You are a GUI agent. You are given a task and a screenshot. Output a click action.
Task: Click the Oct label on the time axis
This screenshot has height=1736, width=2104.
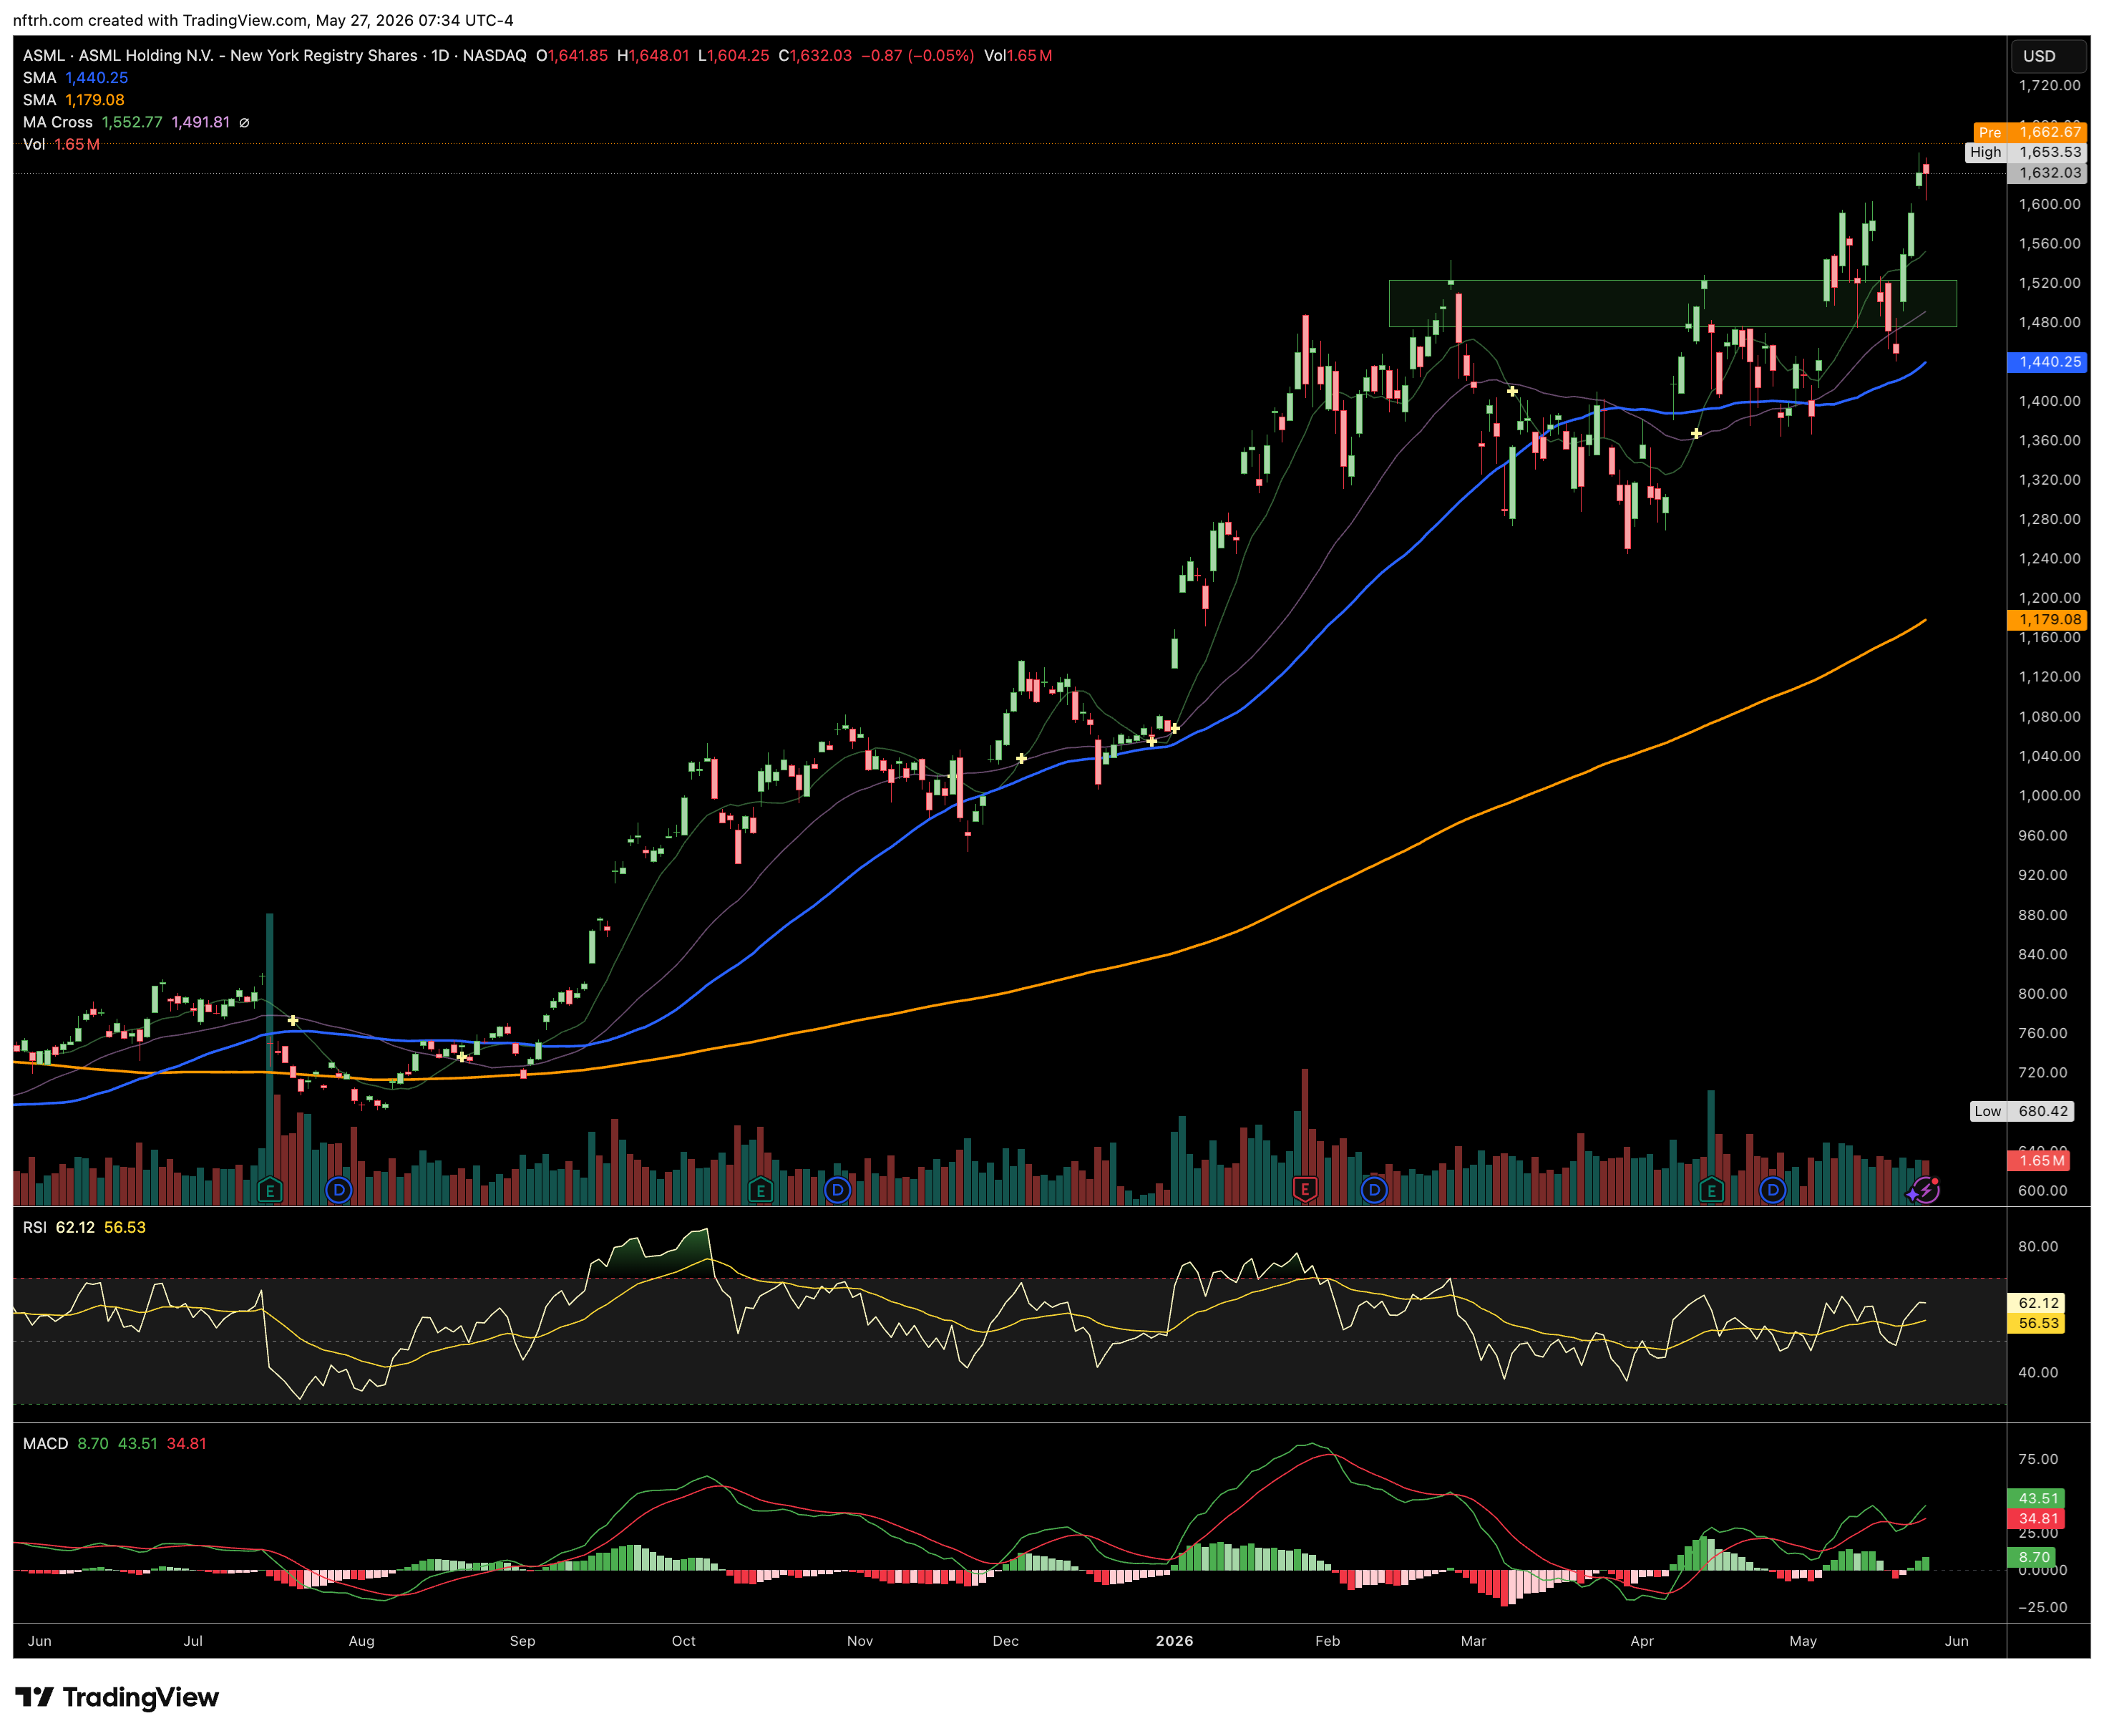pos(683,1640)
